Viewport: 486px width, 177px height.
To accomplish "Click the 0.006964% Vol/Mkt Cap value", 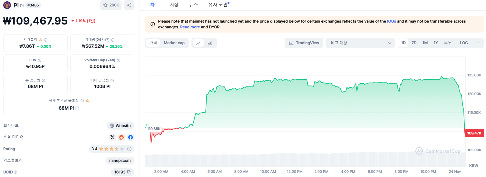I will (x=102, y=66).
